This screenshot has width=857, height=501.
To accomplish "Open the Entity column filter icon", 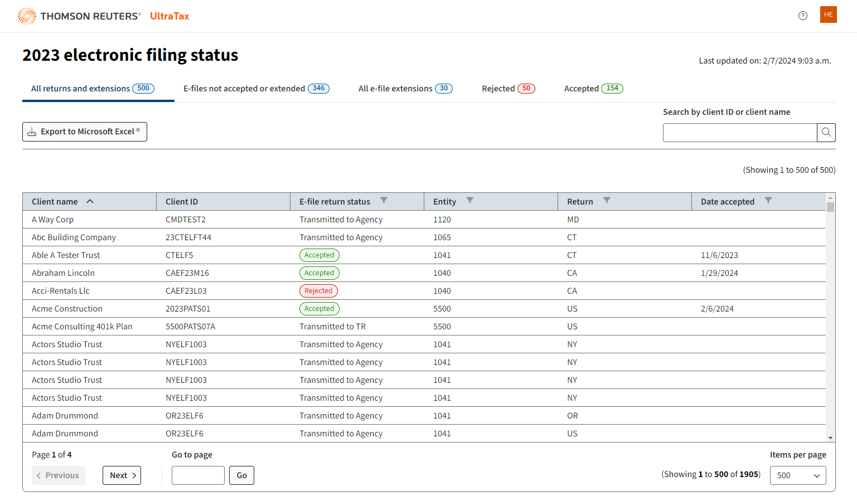I will coord(469,201).
